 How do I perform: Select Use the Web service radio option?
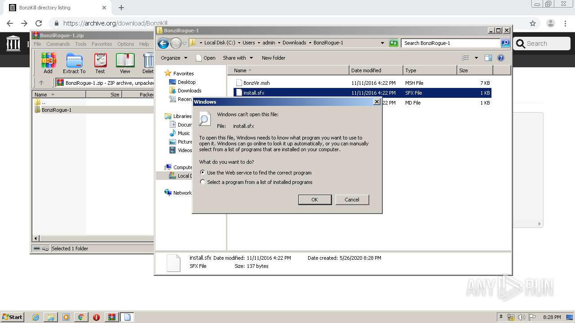(203, 172)
